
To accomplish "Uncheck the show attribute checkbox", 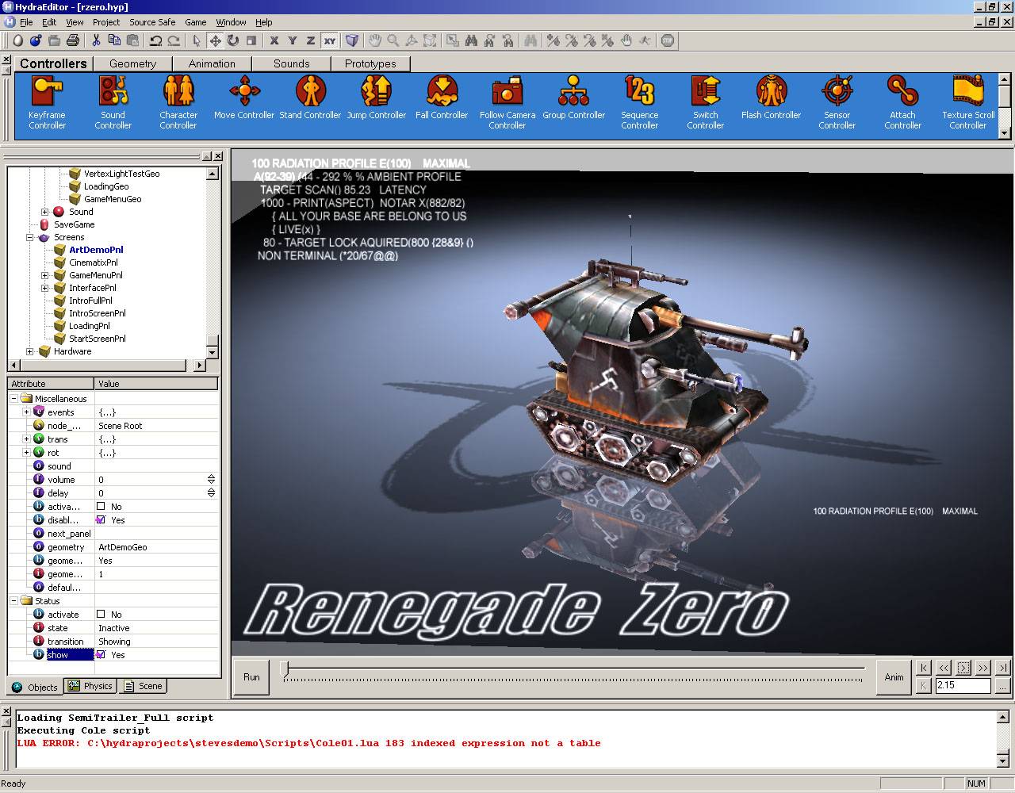I will (x=101, y=655).
